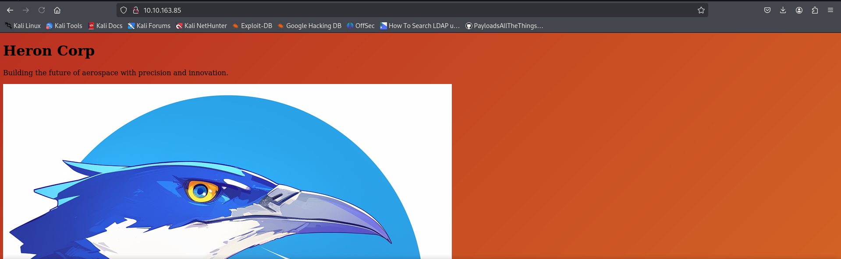This screenshot has height=259, width=841.
Task: Open the Firefox home page icon
Action: click(57, 10)
